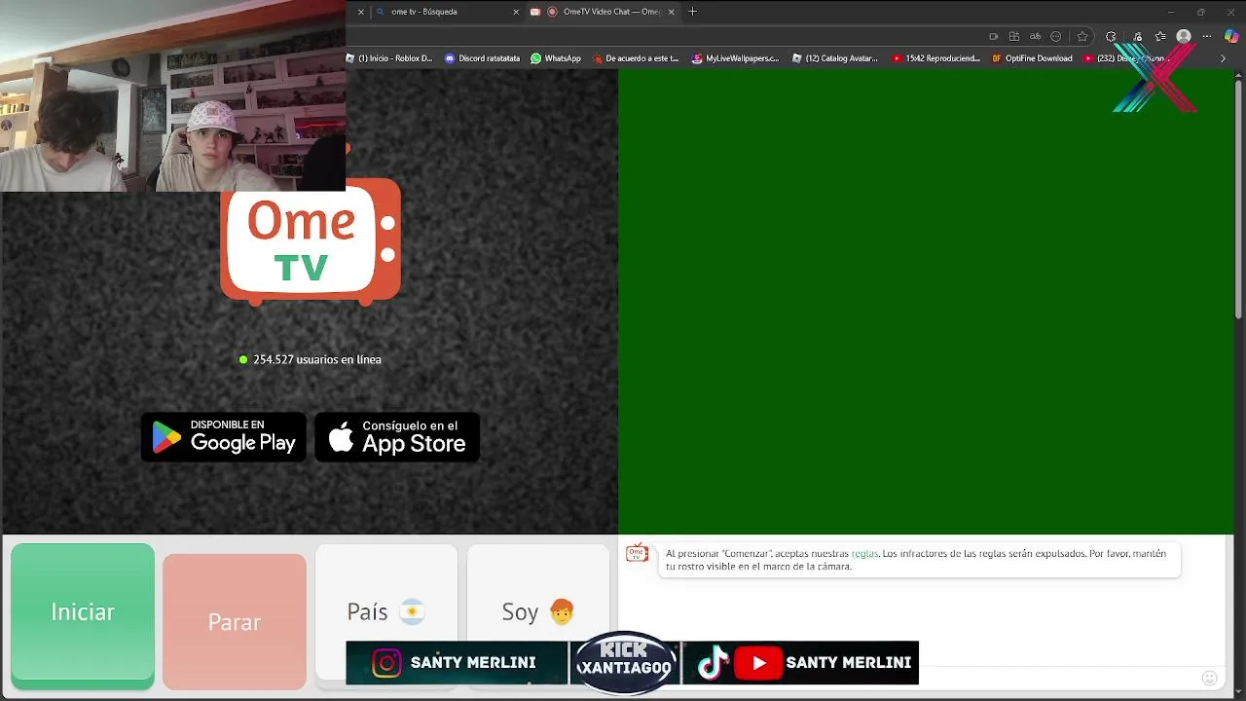Image resolution: width=1246 pixels, height=701 pixels.
Task: Close the 'ome tv - Búsqueda' tab
Action: [516, 12]
